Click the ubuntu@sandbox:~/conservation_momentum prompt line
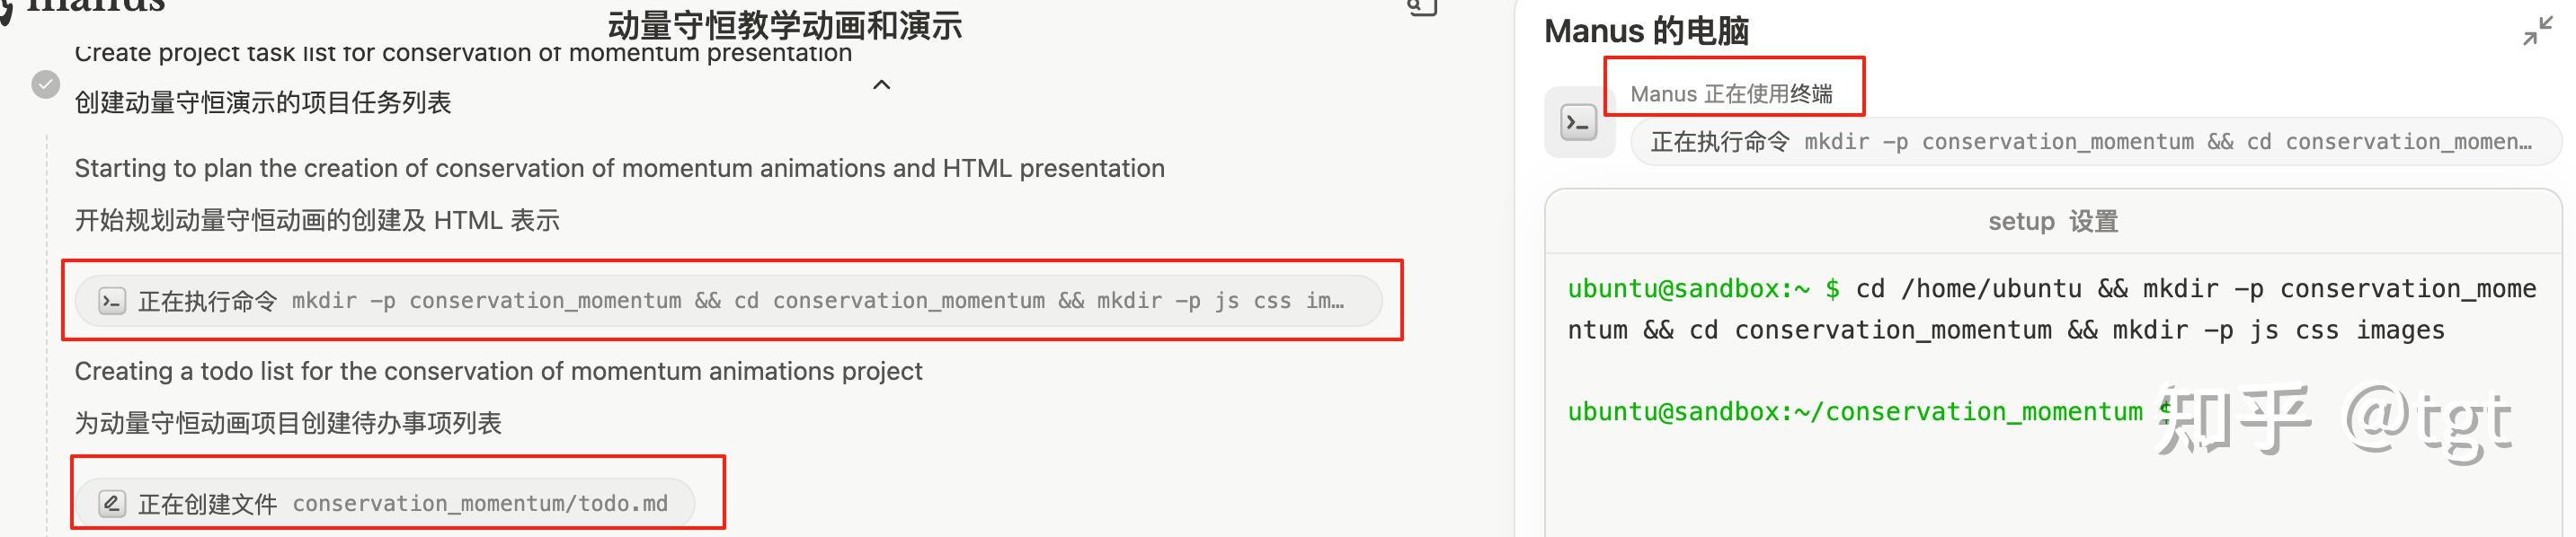2576x537 pixels. tap(1855, 412)
